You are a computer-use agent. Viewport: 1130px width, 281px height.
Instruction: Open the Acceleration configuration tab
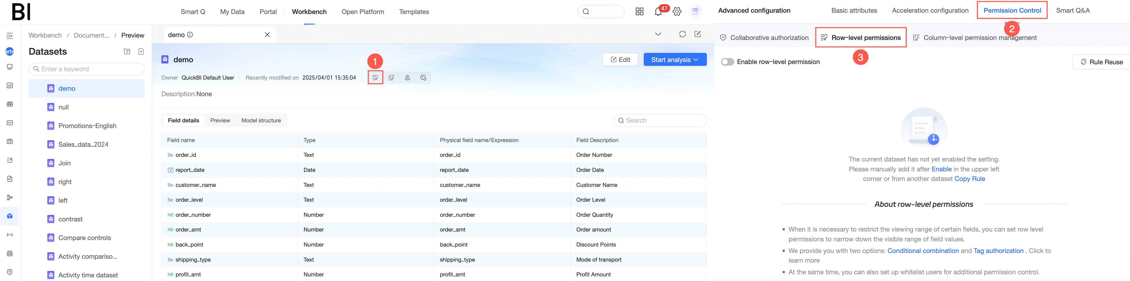(930, 11)
